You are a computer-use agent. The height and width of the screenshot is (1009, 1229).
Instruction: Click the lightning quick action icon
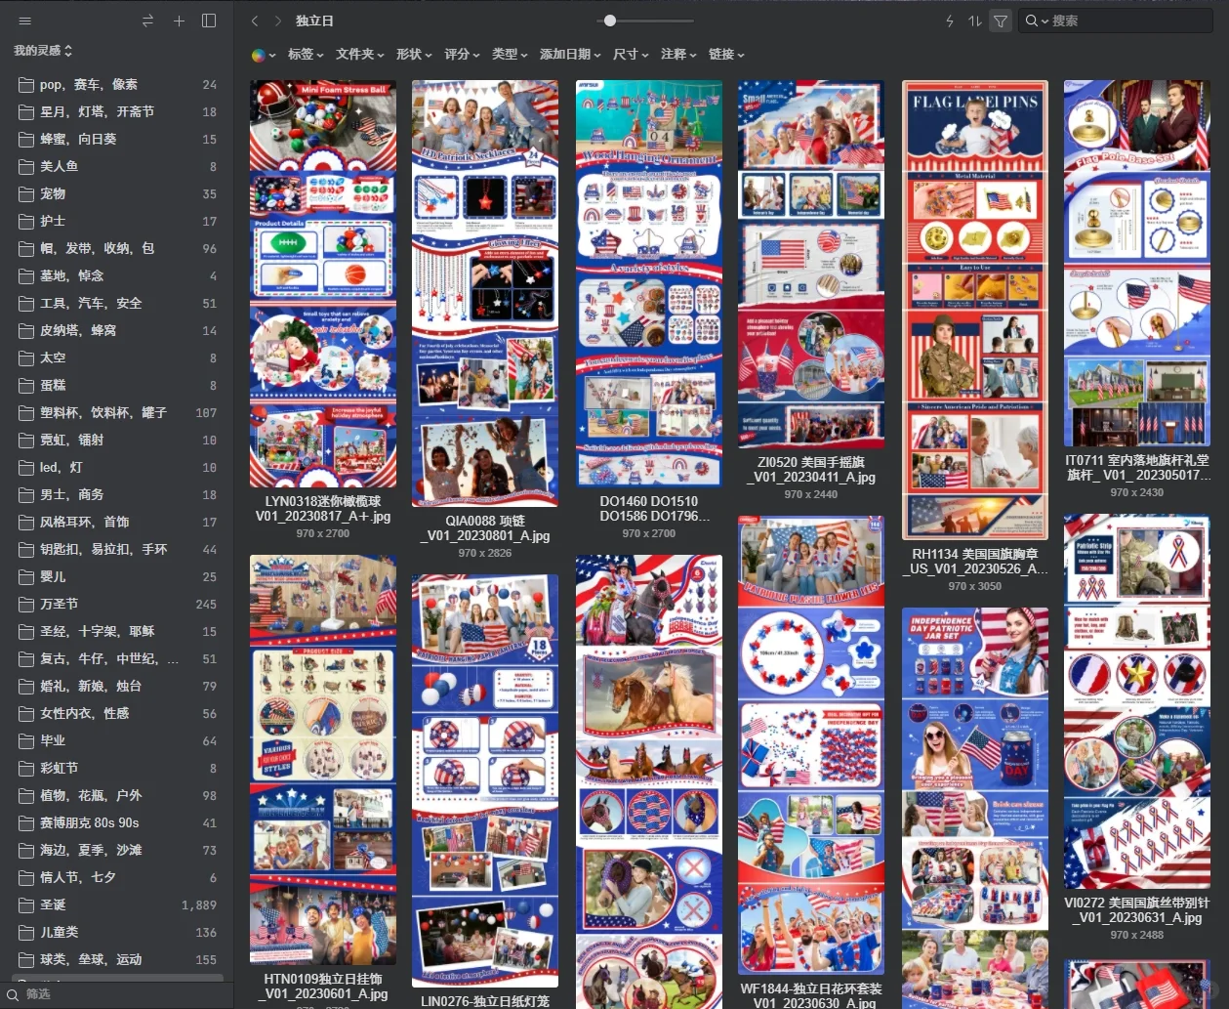(950, 21)
